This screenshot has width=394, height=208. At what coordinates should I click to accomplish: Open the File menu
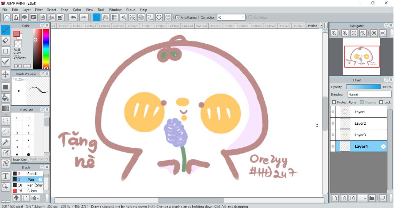click(5, 10)
